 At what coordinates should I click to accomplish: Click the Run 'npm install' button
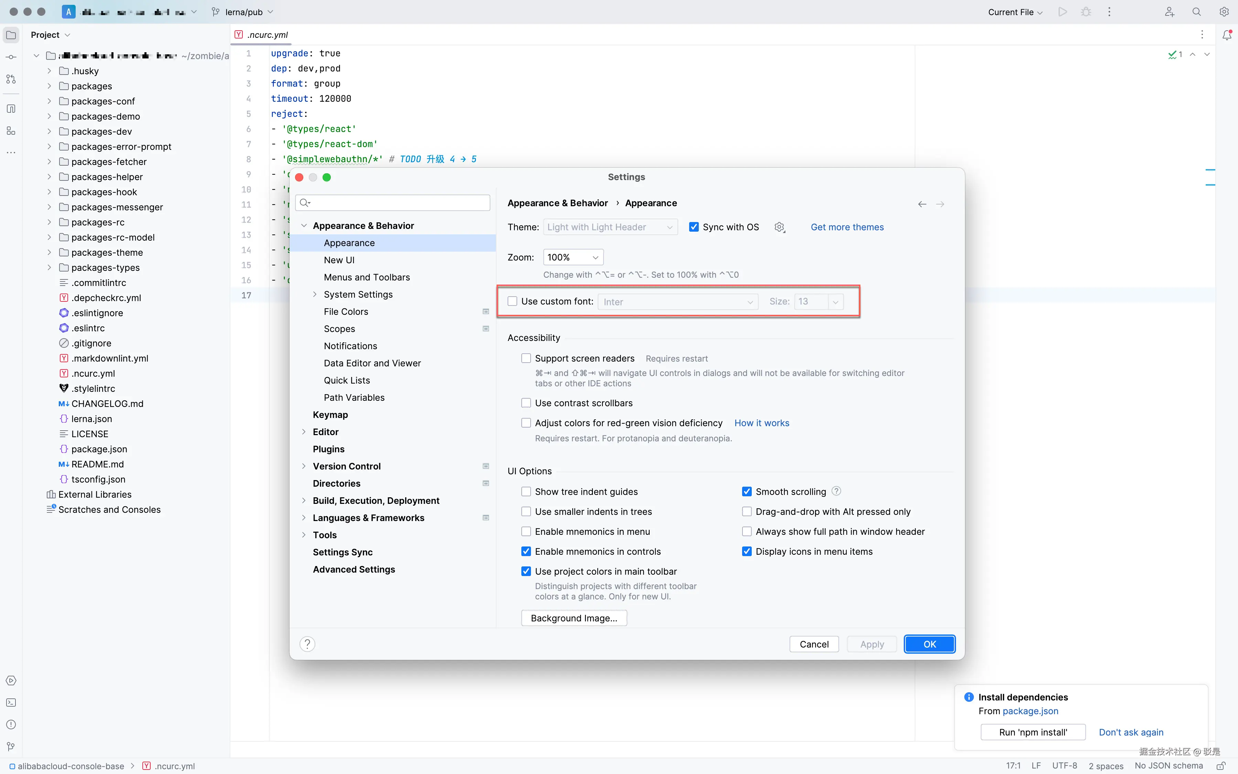tap(1033, 732)
